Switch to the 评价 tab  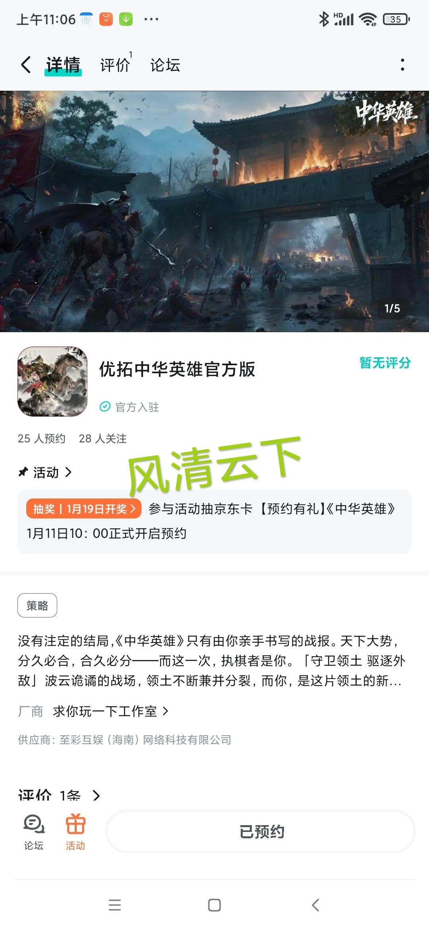(115, 65)
